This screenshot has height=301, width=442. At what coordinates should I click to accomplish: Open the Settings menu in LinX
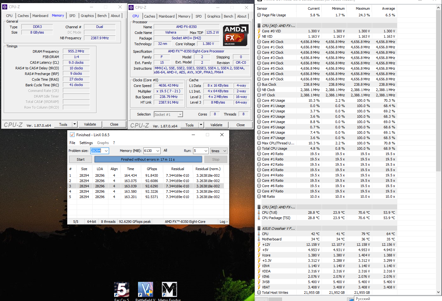86,143
